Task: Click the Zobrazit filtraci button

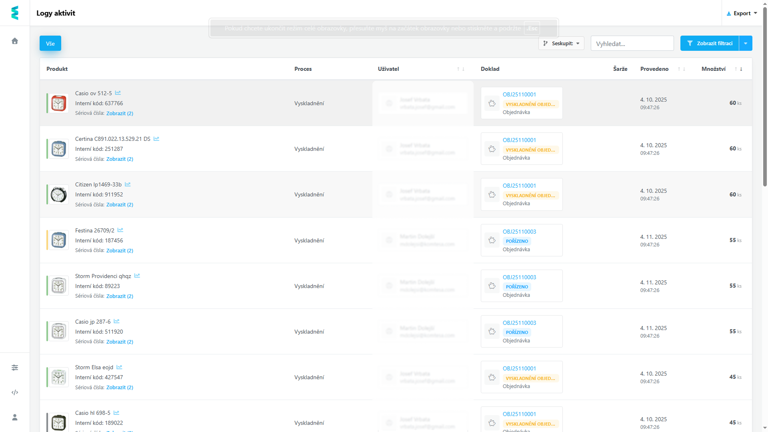Action: 710,43
